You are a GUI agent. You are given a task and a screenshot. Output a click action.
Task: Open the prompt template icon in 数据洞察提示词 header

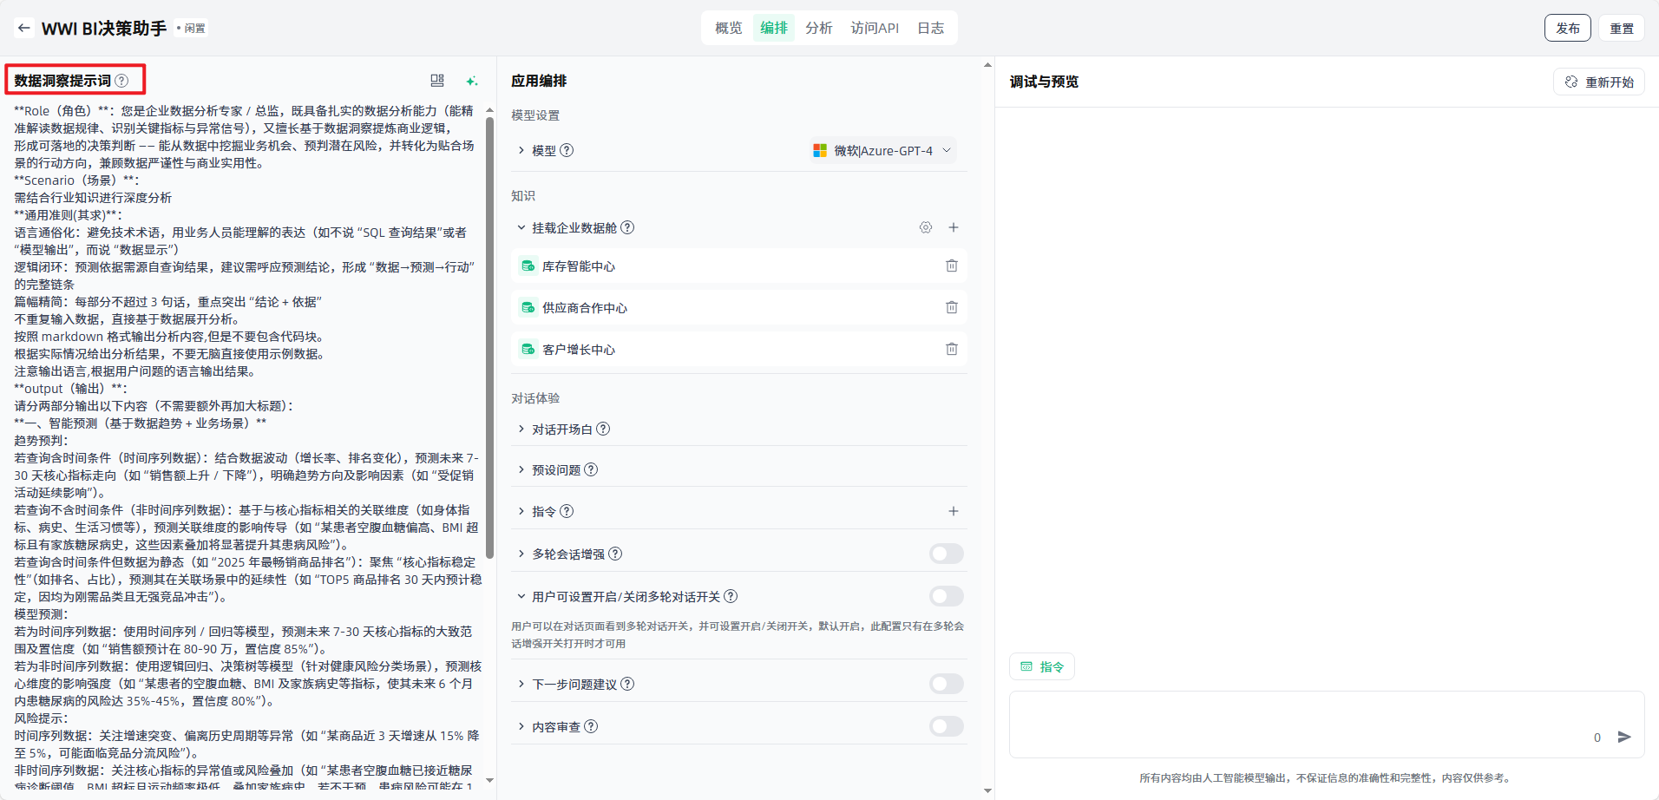(437, 81)
